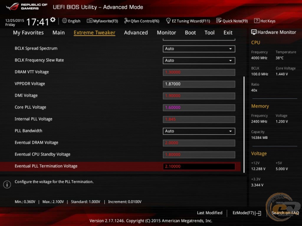This screenshot has width=302, height=226.
Task: Click the Max.: 2.100V text
Action: [53, 202]
